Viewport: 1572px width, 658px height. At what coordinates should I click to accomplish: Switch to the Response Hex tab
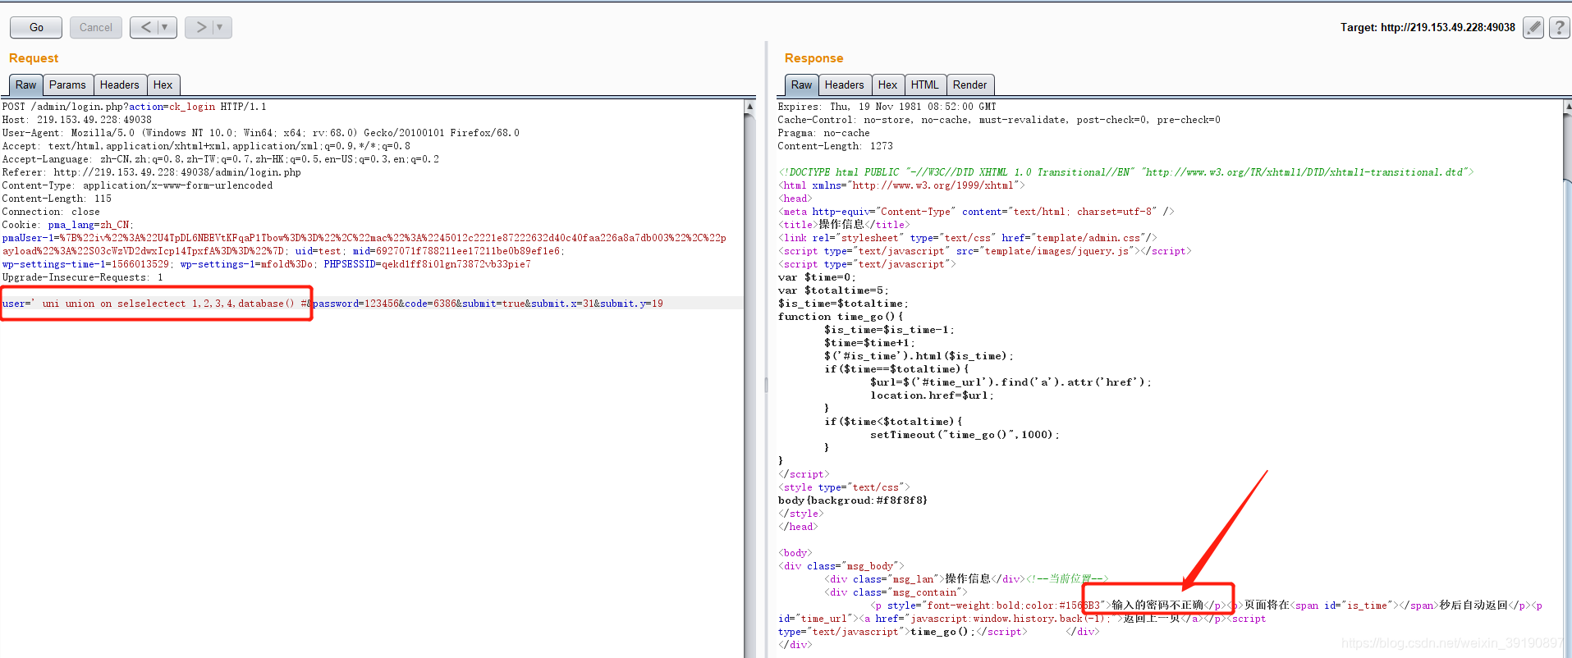coord(888,85)
